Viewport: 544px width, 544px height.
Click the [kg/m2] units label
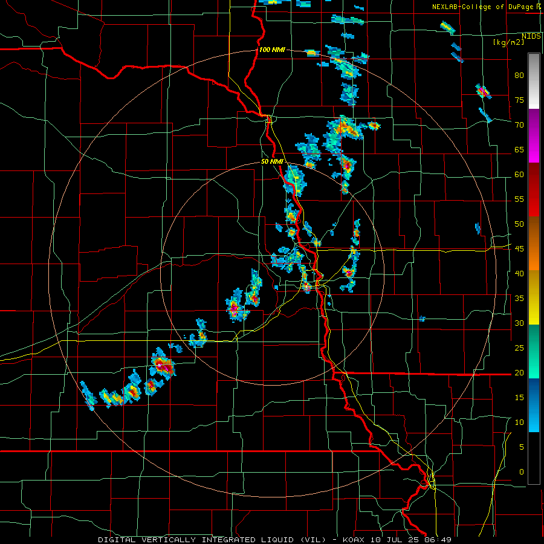[508, 42]
